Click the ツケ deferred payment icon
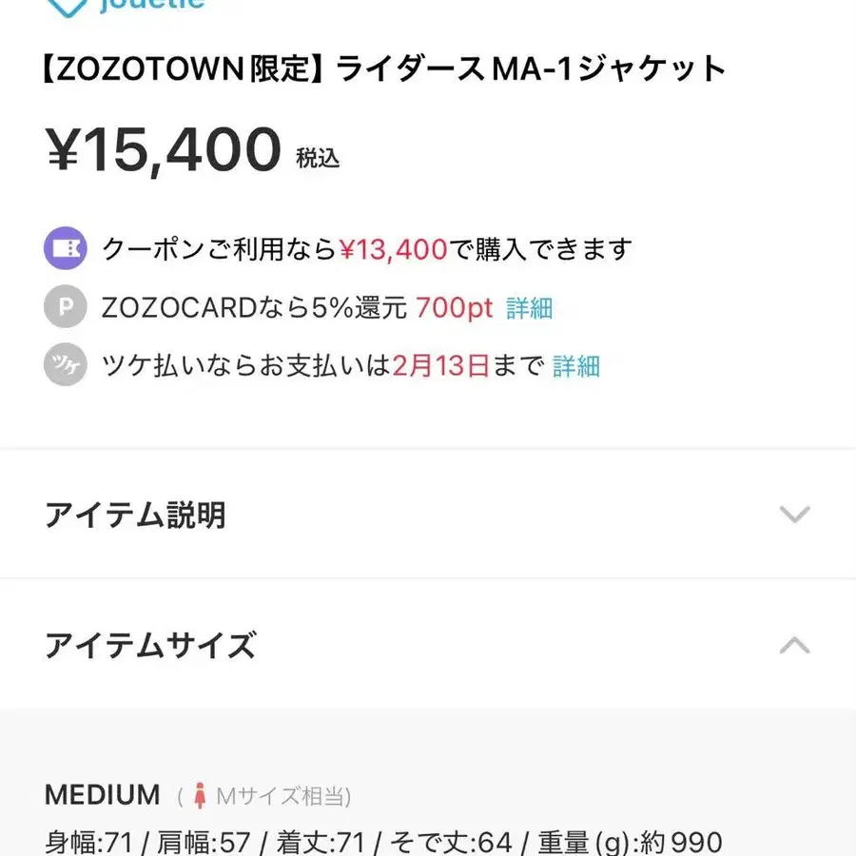This screenshot has width=856, height=856. click(x=65, y=366)
